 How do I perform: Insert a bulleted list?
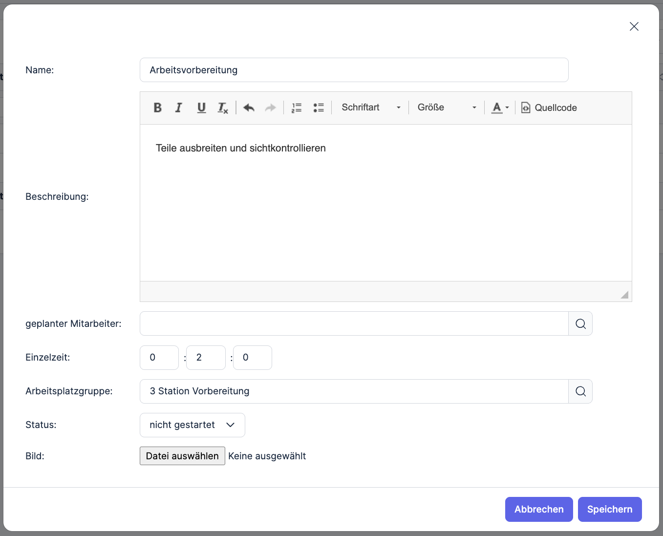319,107
